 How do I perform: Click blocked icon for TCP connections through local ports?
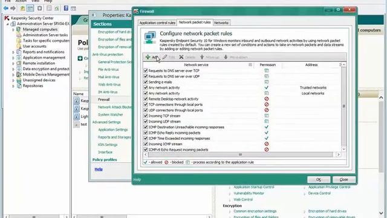266,105
